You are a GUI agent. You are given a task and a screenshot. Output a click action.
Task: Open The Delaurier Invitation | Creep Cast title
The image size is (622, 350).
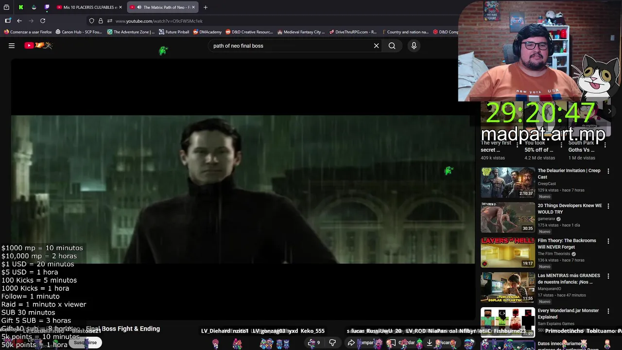click(569, 174)
